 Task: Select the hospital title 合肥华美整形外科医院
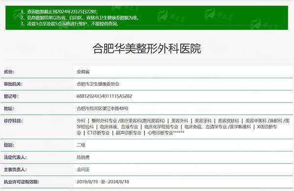[x=147, y=48]
